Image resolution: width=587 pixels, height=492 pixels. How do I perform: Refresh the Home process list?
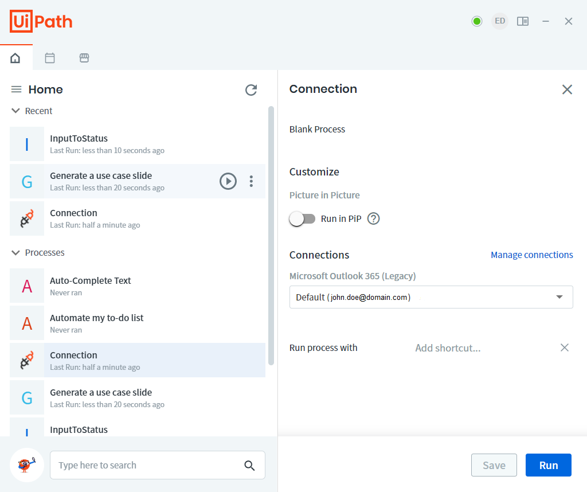tap(251, 90)
